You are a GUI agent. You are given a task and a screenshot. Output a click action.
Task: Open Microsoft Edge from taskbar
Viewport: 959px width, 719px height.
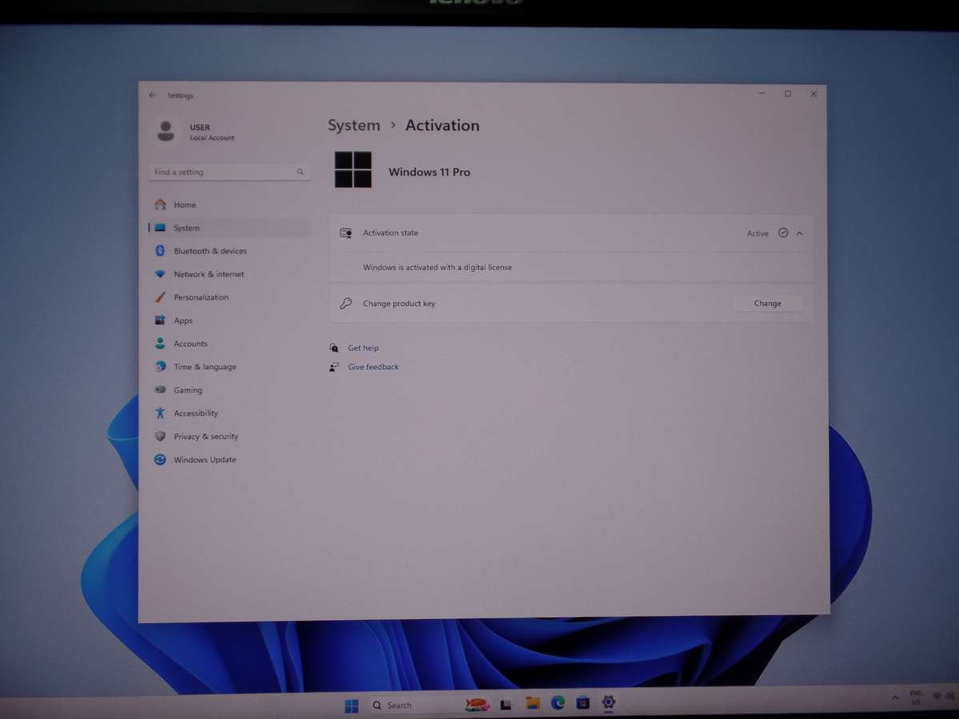(x=558, y=703)
